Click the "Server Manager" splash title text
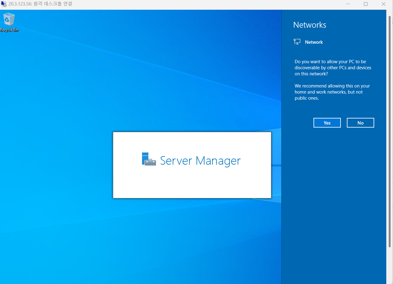Screen dimensions: 393x284 (x=200, y=160)
